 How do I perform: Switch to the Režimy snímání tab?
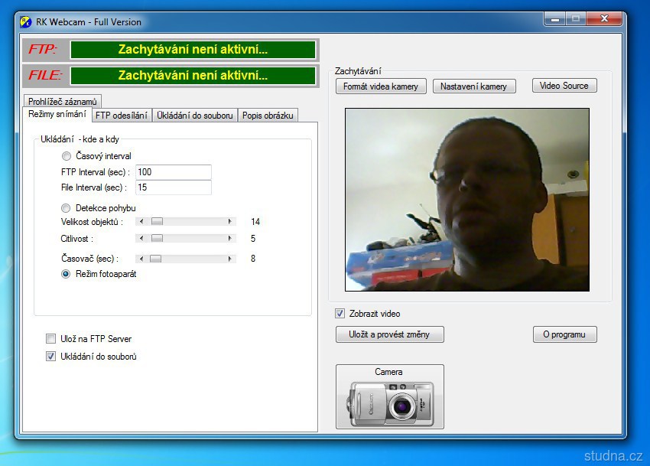pos(57,114)
